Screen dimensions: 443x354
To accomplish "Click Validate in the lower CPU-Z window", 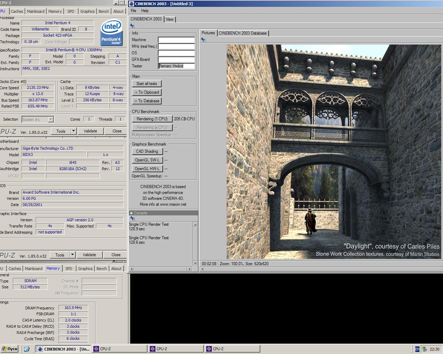I will click(89, 255).
